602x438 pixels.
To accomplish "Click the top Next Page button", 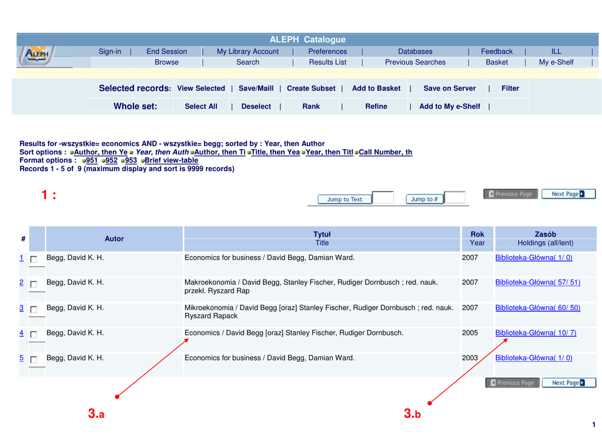I will [x=568, y=194].
